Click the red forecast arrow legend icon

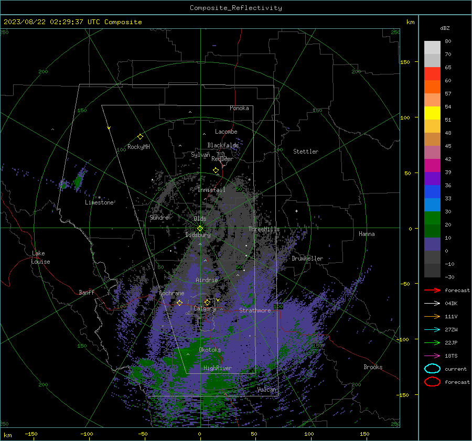432,290
